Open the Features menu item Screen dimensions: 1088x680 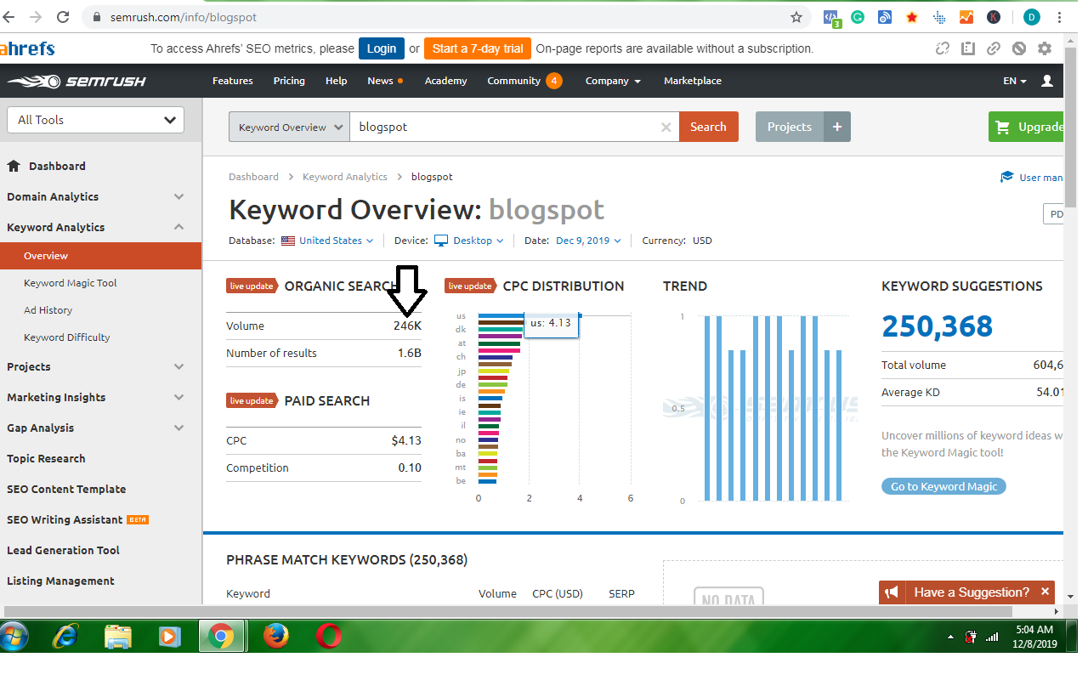232,81
